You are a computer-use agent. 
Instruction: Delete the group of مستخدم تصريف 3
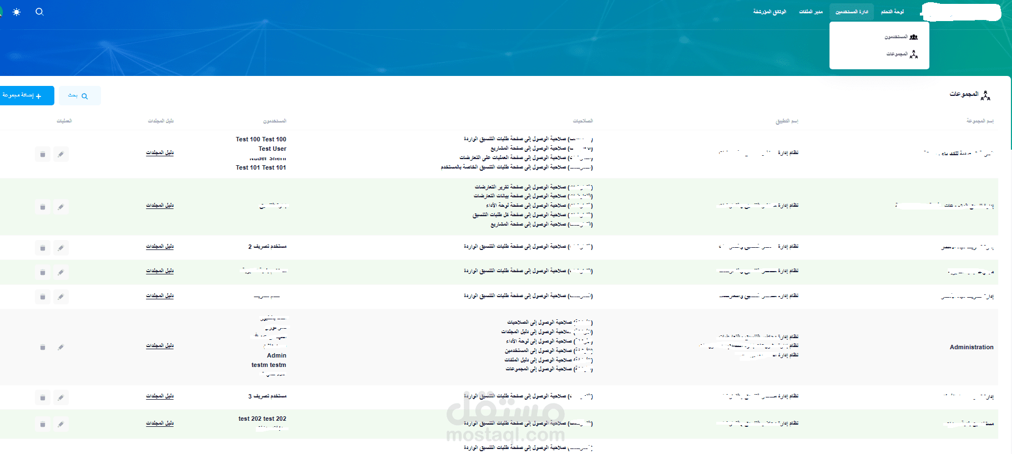pyautogui.click(x=43, y=397)
